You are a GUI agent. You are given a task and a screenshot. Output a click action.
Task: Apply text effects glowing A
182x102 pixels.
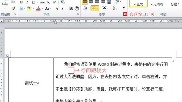pos(22,8)
